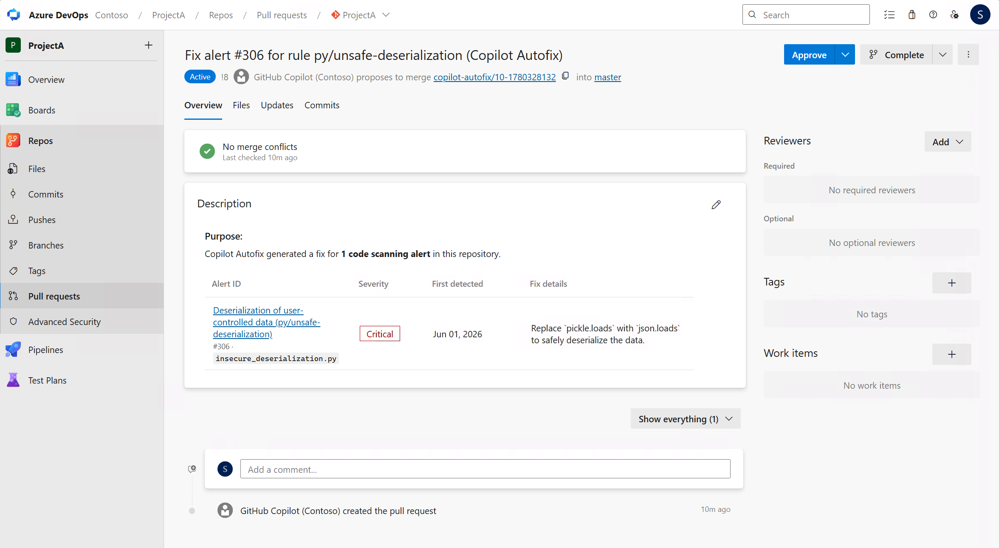Click the add comment reaction icon beside timeline
This screenshot has height=548, width=999.
[192, 469]
